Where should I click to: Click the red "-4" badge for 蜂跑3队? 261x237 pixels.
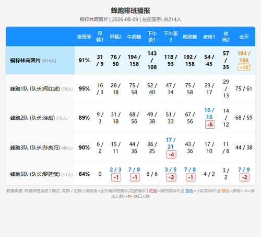[171, 154]
